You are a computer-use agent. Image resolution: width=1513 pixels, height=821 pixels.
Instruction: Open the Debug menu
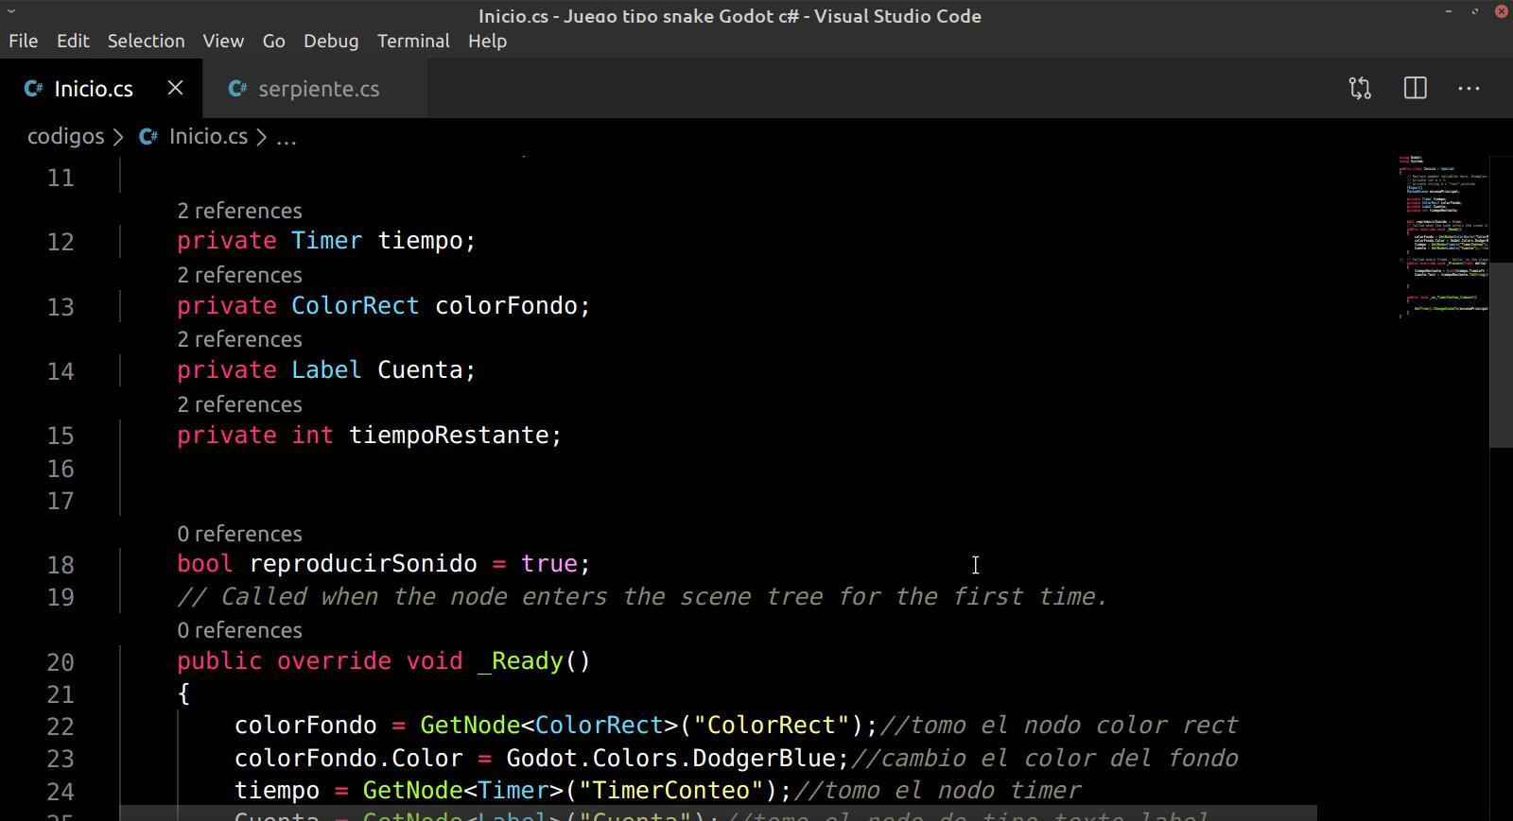331,41
